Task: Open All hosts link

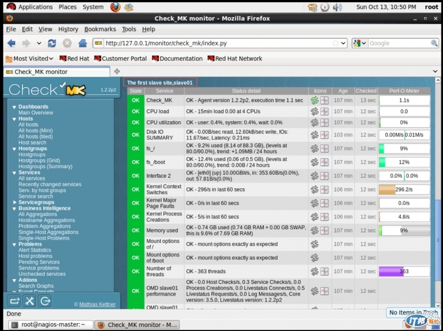Action: tap(28, 125)
